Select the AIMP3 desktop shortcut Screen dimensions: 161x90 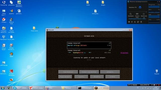click(x=11, y=55)
